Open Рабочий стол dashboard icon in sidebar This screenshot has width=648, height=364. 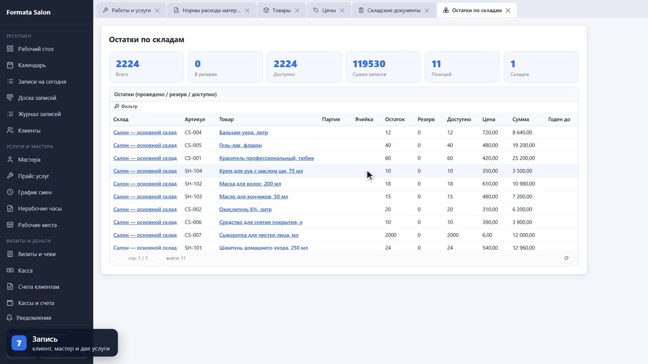click(x=10, y=49)
